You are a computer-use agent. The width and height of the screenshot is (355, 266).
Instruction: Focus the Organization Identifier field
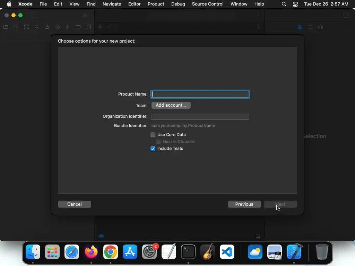point(200,116)
